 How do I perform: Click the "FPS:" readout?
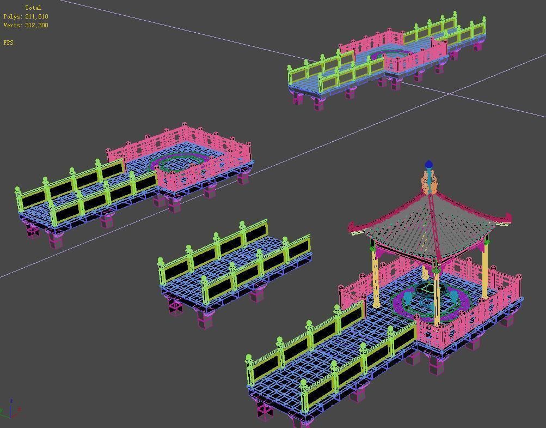(10, 43)
